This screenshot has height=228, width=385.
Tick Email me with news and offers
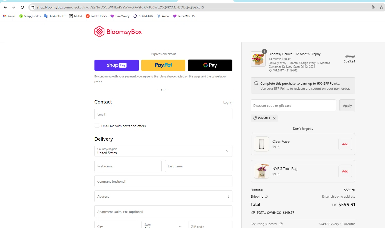pos(97,126)
